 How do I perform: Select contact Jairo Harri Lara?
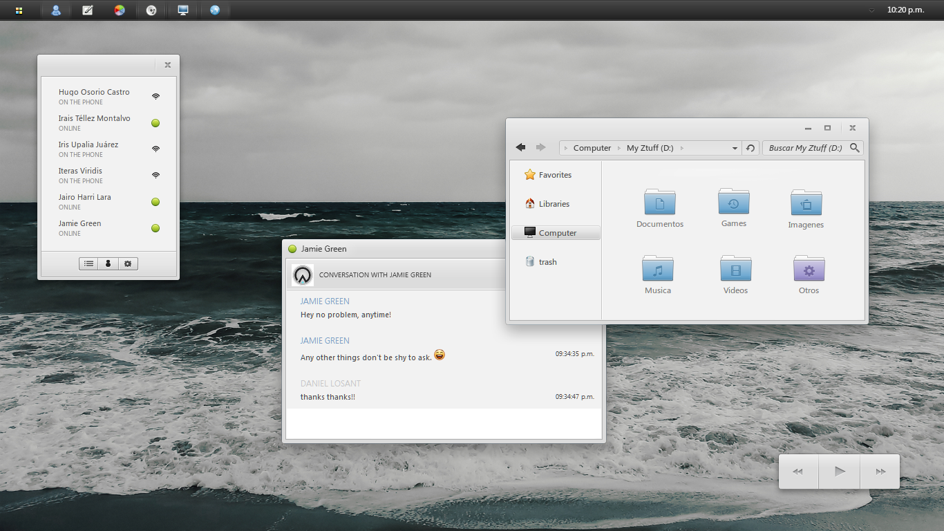coord(108,201)
